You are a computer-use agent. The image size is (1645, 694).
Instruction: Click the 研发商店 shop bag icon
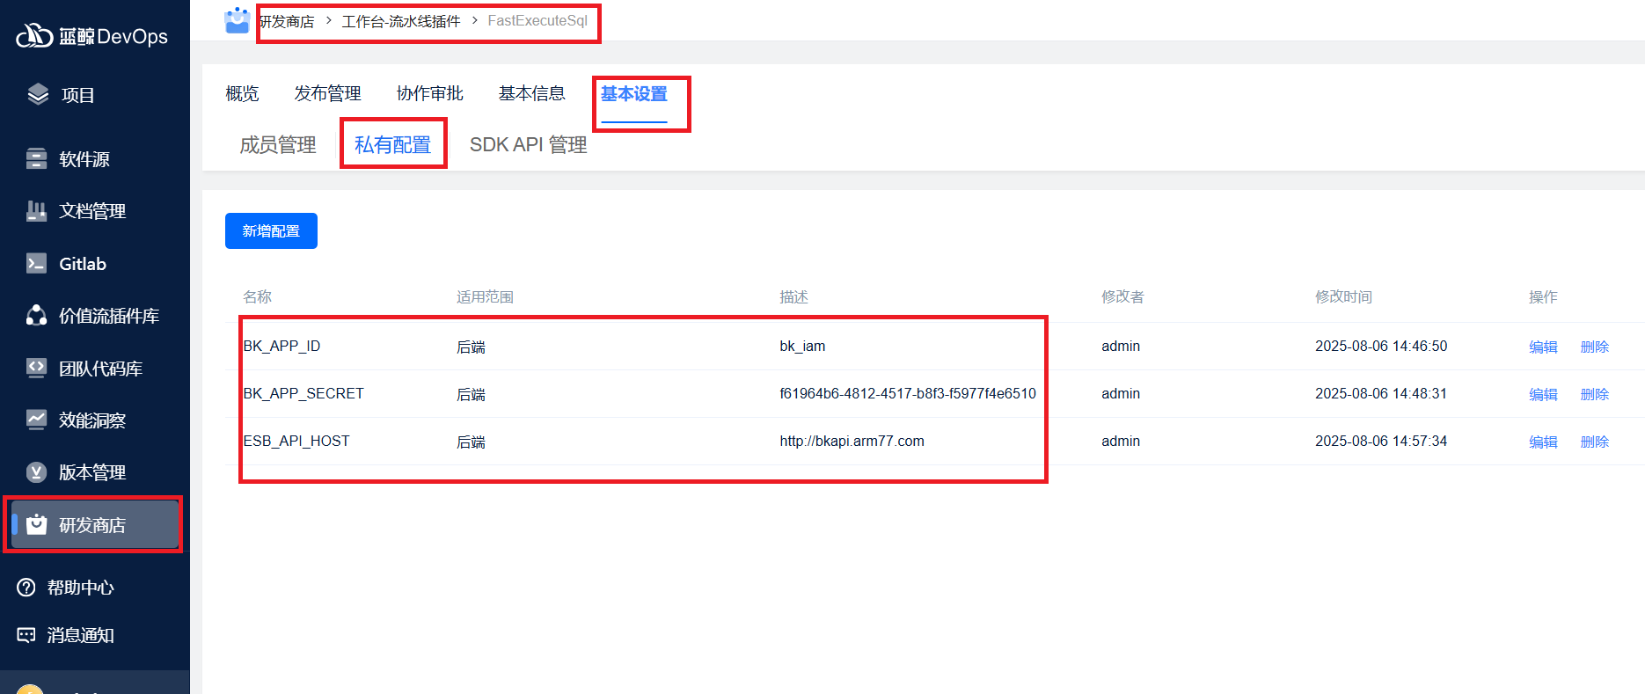(36, 525)
